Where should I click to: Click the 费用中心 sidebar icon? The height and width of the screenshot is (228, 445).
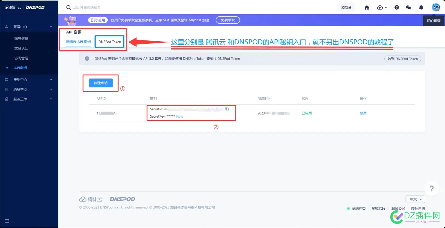(7, 80)
